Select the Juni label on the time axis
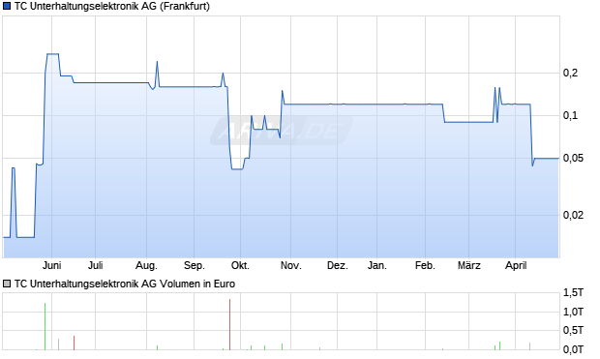This screenshot has height=359, width=600. [x=51, y=265]
